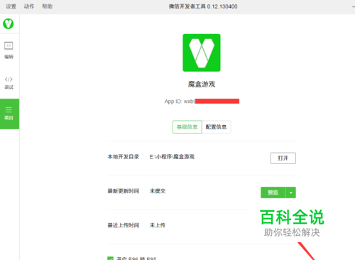
Task: Click the path E:\小程序\魔盒游戏
Action: point(172,157)
